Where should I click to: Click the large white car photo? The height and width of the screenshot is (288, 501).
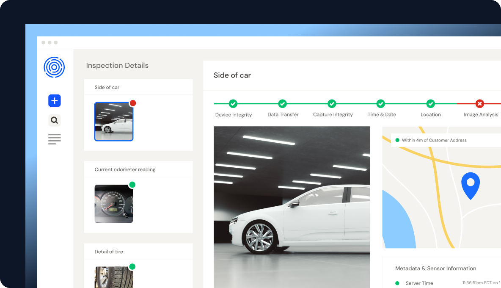[x=292, y=207]
